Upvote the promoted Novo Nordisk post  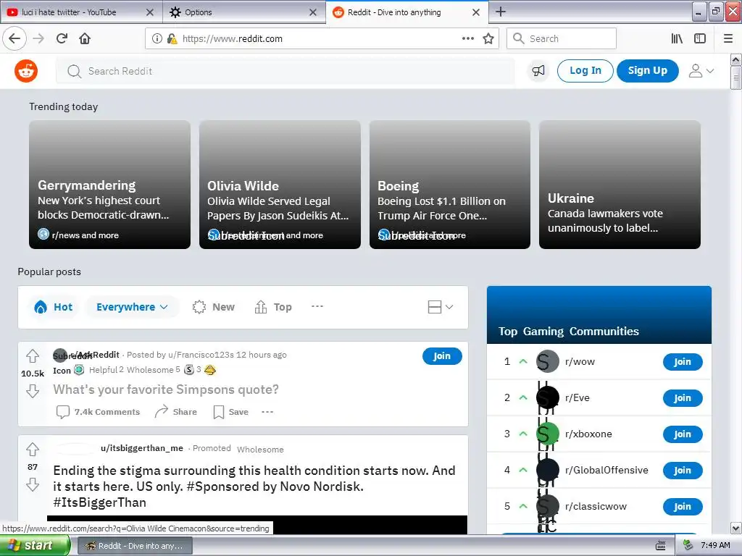pyautogui.click(x=32, y=449)
